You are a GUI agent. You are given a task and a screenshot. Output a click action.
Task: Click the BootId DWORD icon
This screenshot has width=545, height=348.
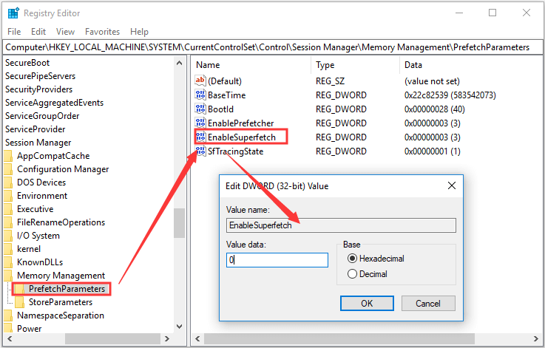coord(201,109)
